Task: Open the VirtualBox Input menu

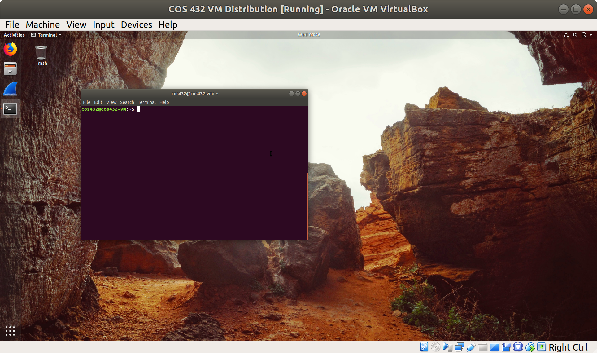Action: pyautogui.click(x=103, y=24)
